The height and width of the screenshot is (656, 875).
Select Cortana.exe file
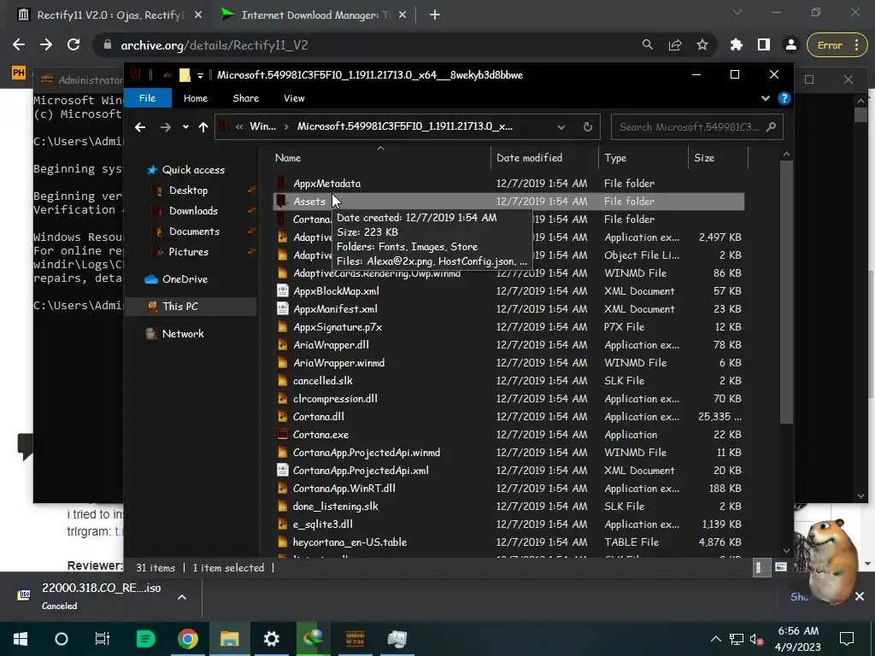pos(321,435)
